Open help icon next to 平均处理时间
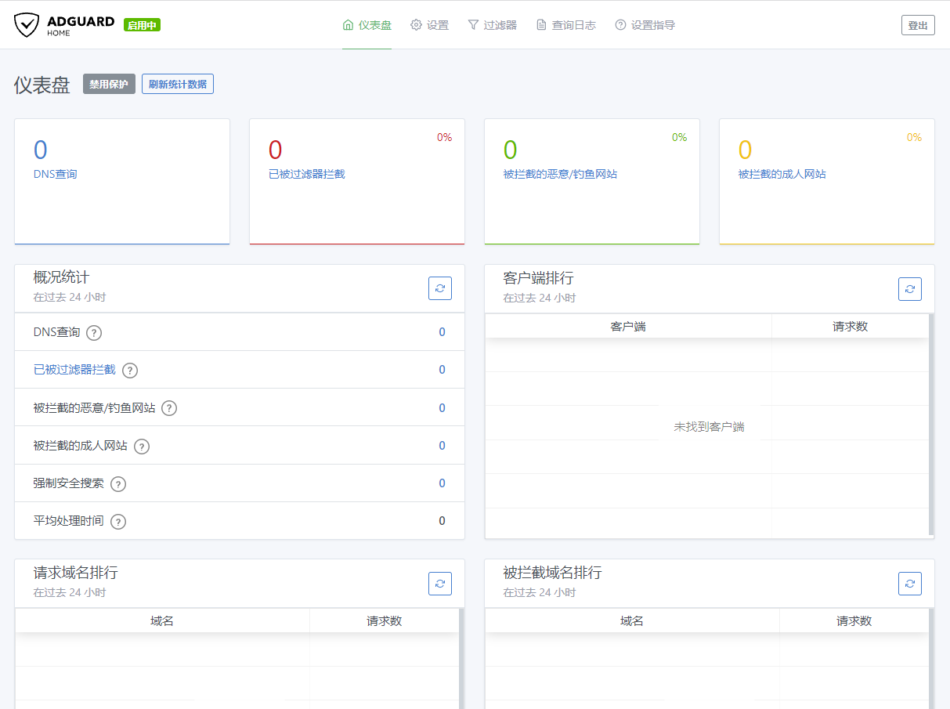The width and height of the screenshot is (950, 709). tap(118, 522)
